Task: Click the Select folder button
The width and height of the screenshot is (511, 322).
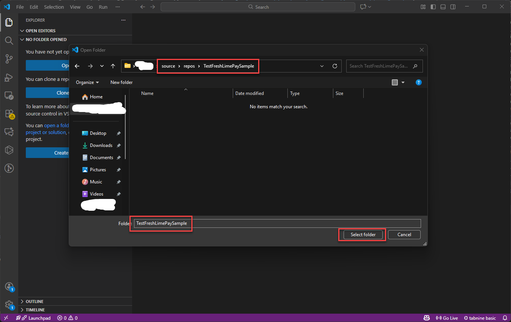Action: coord(363,235)
